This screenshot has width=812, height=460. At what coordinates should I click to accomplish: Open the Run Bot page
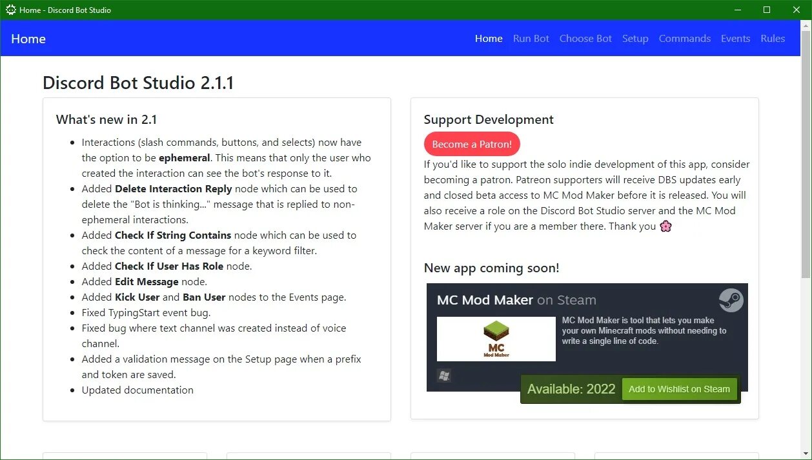531,38
